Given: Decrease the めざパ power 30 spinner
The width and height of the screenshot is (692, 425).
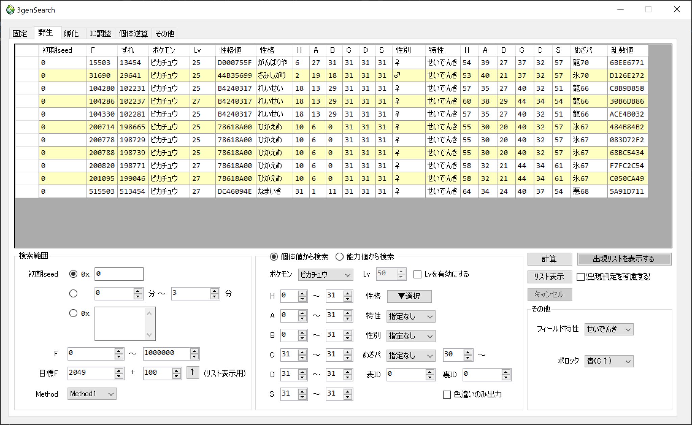Looking at the screenshot, I should (x=468, y=357).
